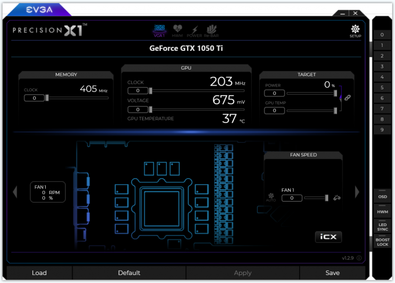Click the power target slider handle
The image size is (395, 283).
tap(335, 94)
